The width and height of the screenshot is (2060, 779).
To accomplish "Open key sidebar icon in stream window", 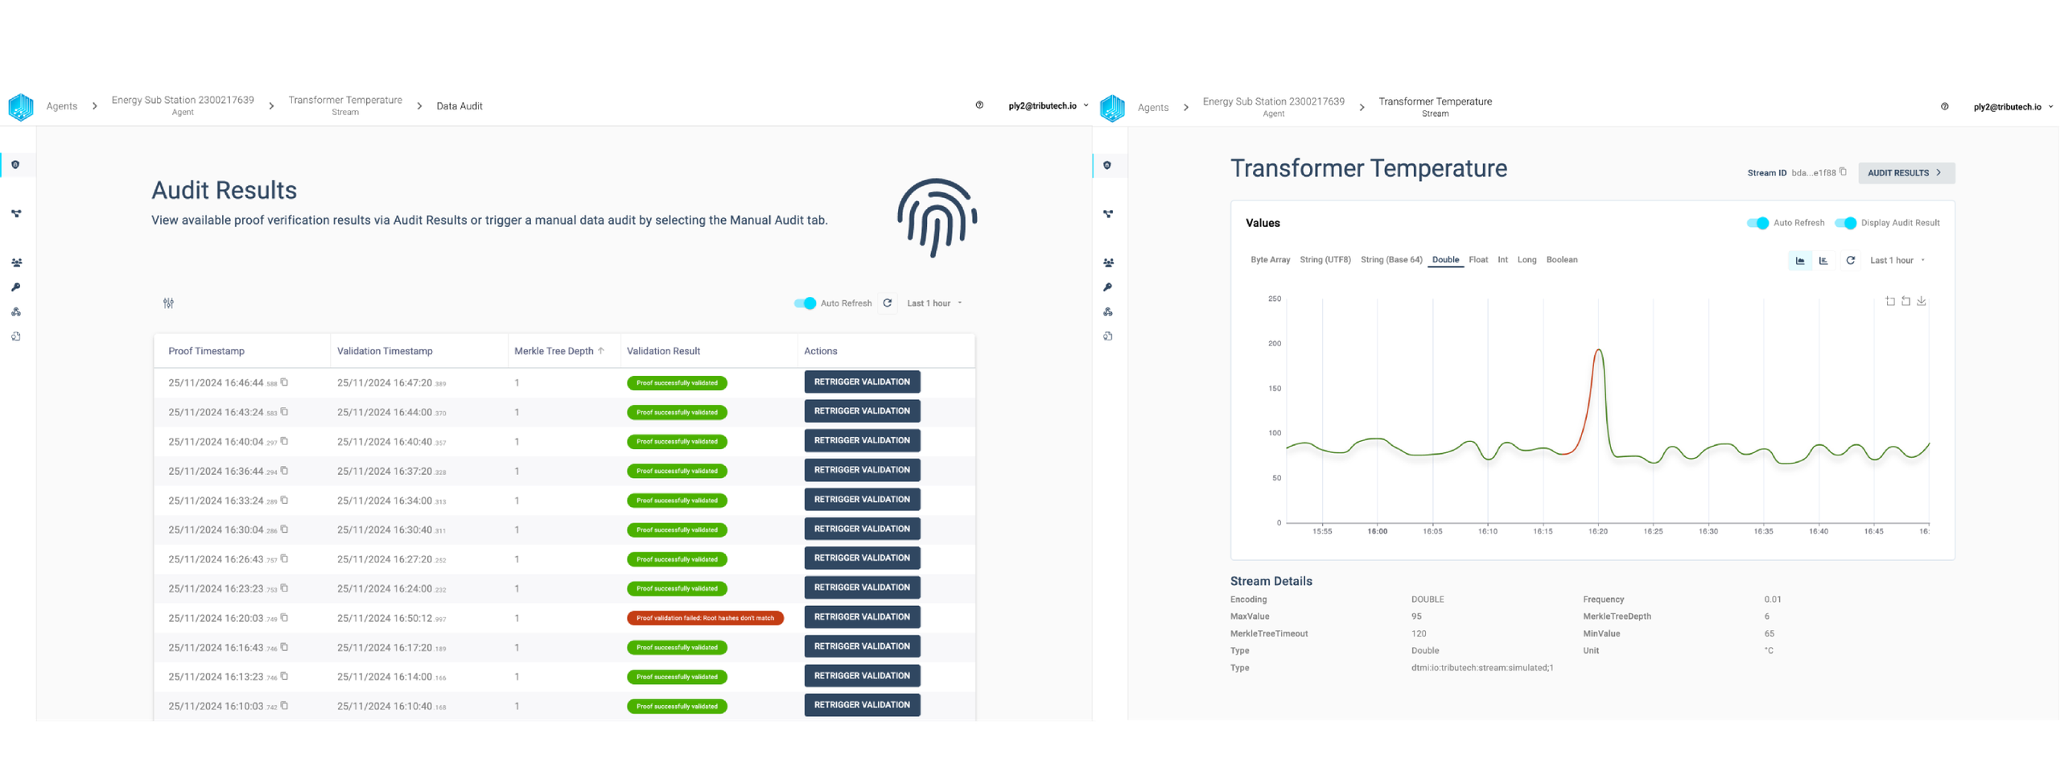I will tap(1107, 287).
